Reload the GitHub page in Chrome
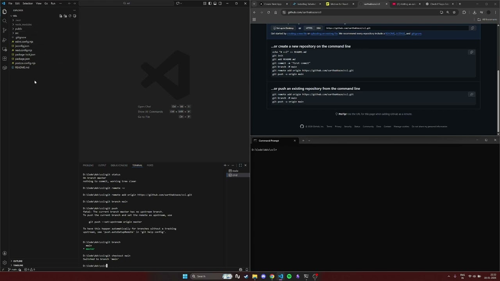Viewport: 500px width, 281px height. pos(268,12)
